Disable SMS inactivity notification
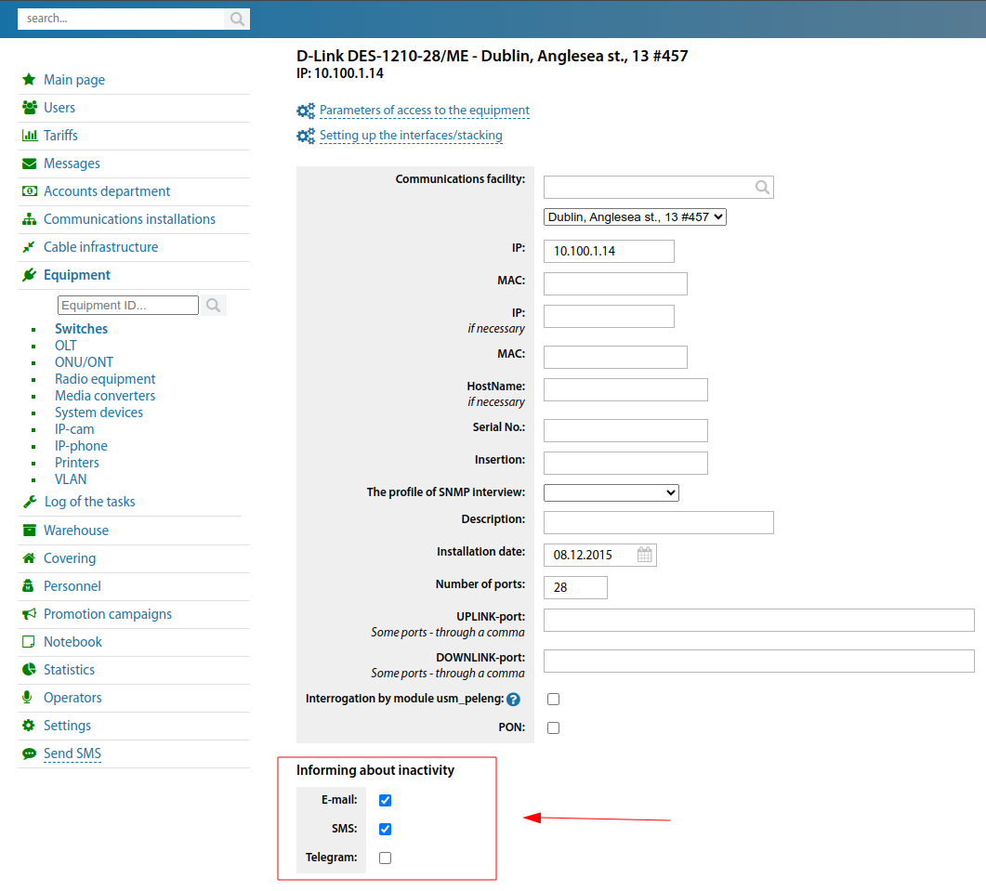The height and width of the screenshot is (891, 986). coord(385,829)
